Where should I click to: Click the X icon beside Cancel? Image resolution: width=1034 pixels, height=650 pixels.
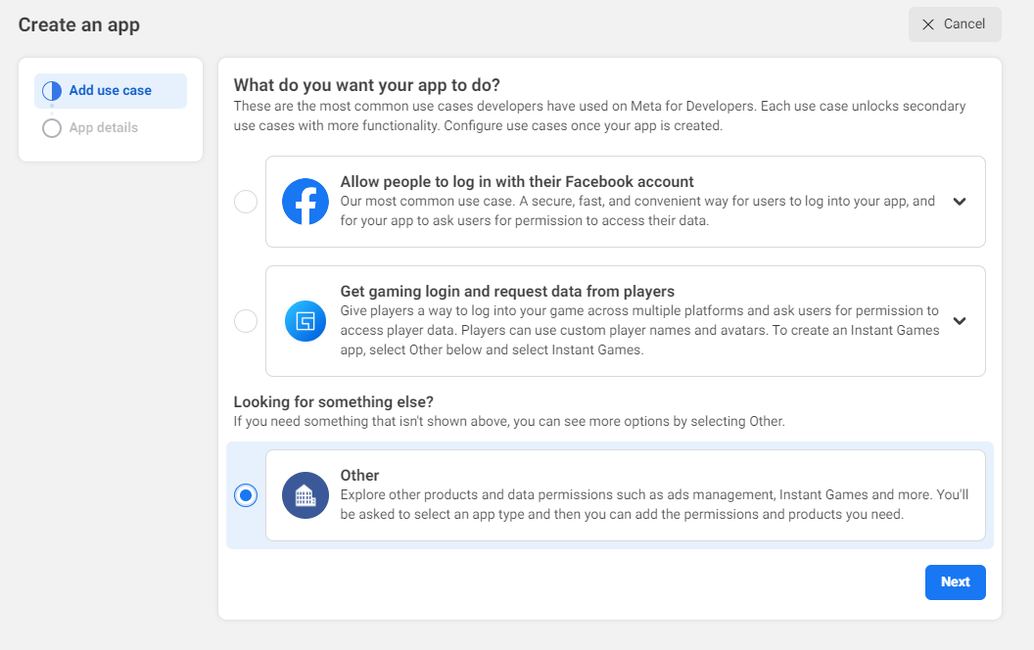tap(928, 24)
